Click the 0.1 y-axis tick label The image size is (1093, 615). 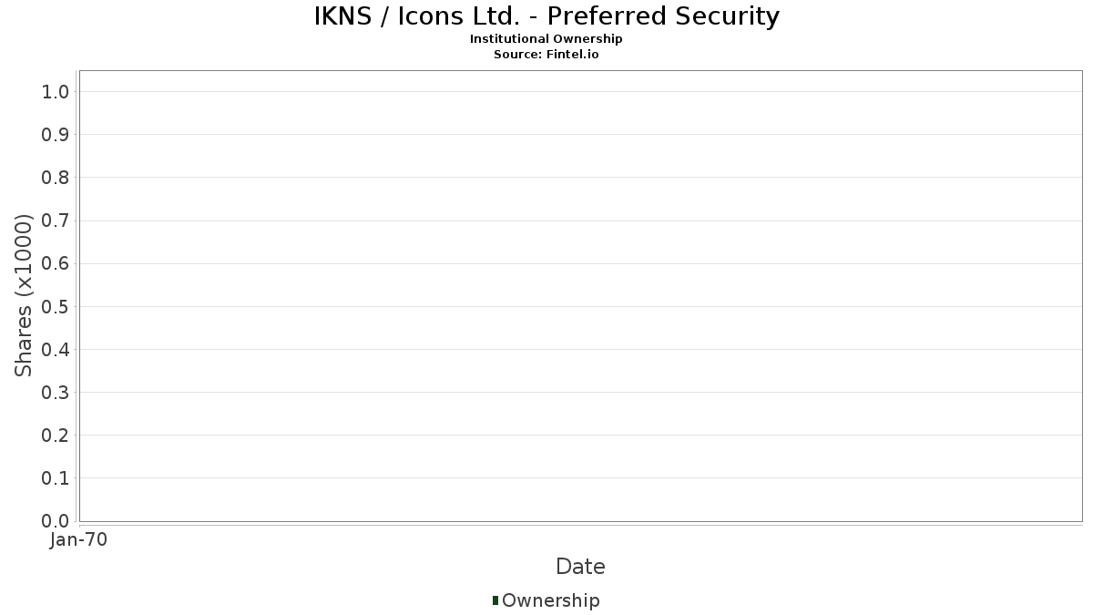point(56,478)
